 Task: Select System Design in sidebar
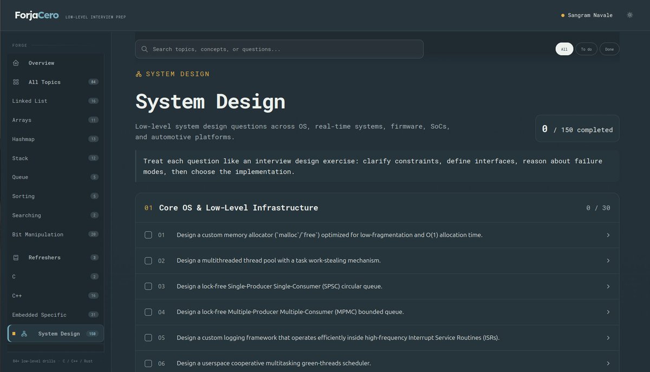(x=55, y=334)
